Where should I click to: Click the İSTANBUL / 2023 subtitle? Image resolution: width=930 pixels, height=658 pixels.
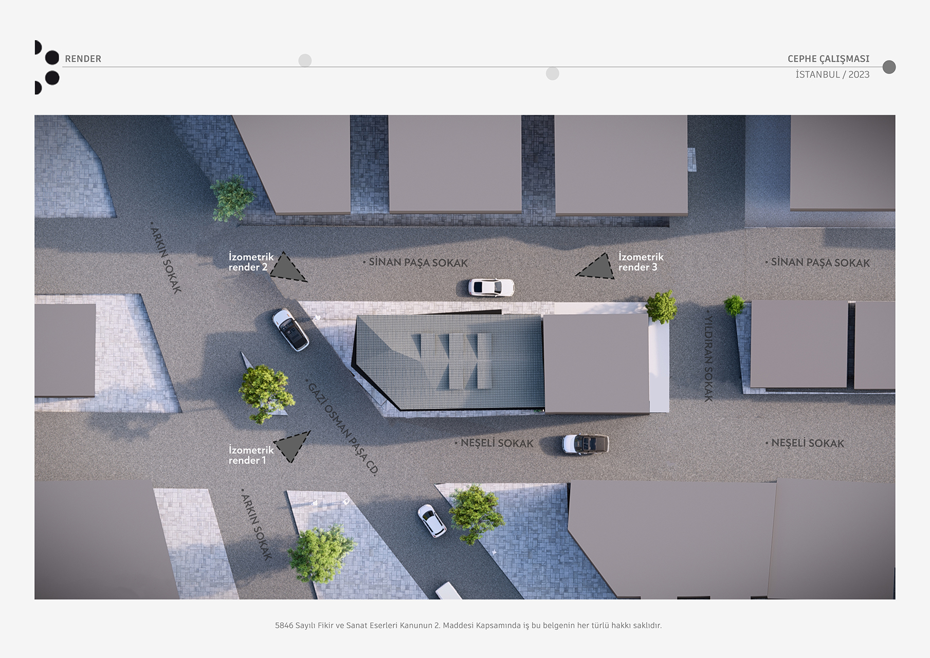[x=832, y=75]
